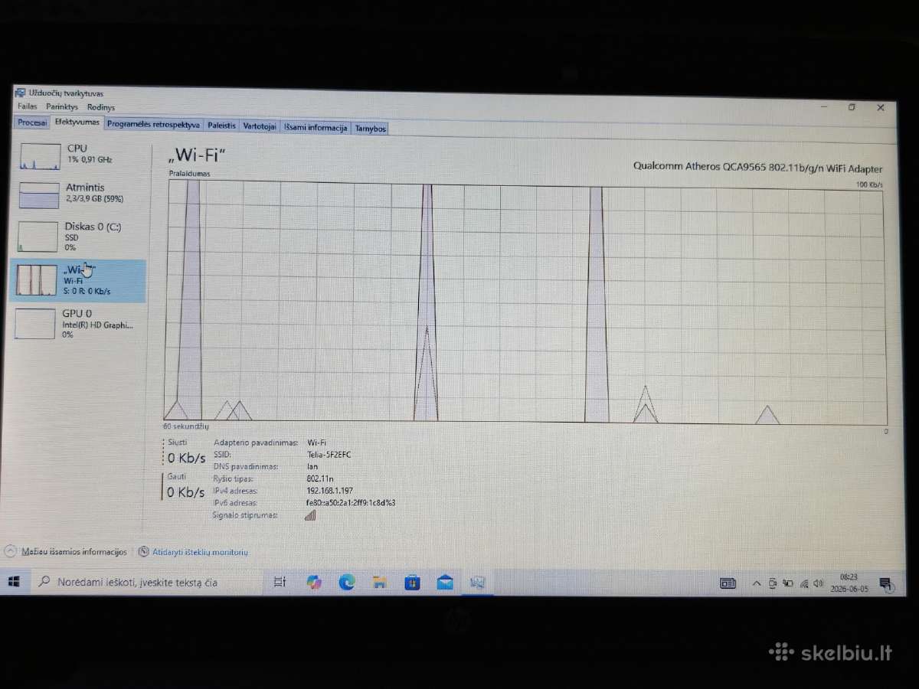Open the Rodinys menu
Image resolution: width=919 pixels, height=689 pixels.
[100, 107]
